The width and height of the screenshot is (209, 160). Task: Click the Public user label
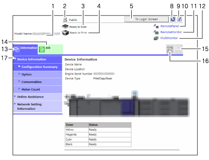pos(73,20)
